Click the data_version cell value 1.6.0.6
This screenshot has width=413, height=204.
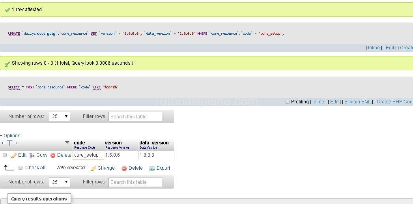(x=147, y=155)
